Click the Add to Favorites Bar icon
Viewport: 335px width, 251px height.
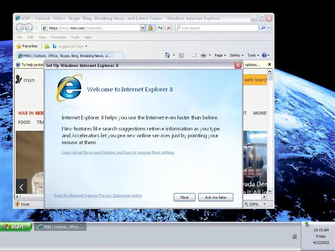click(47, 46)
